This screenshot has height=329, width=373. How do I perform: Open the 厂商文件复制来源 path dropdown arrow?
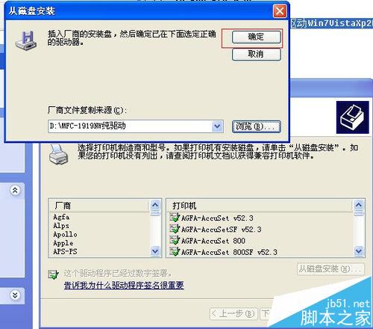(x=217, y=126)
